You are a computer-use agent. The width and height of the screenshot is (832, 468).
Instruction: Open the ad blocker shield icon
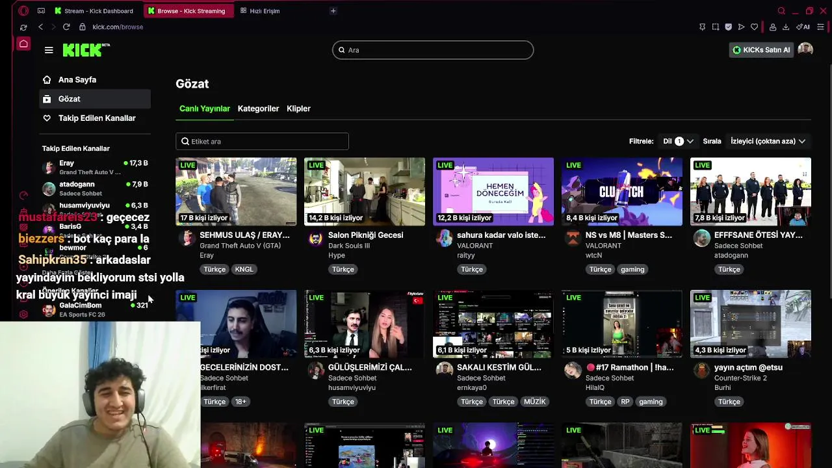tap(728, 27)
